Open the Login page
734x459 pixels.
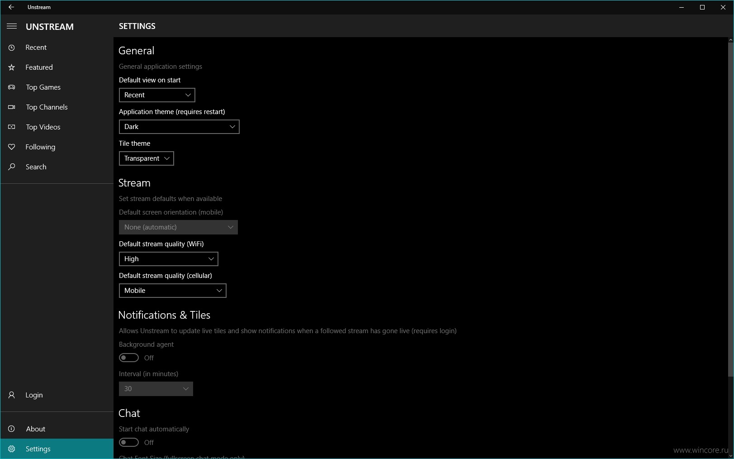[57, 395]
